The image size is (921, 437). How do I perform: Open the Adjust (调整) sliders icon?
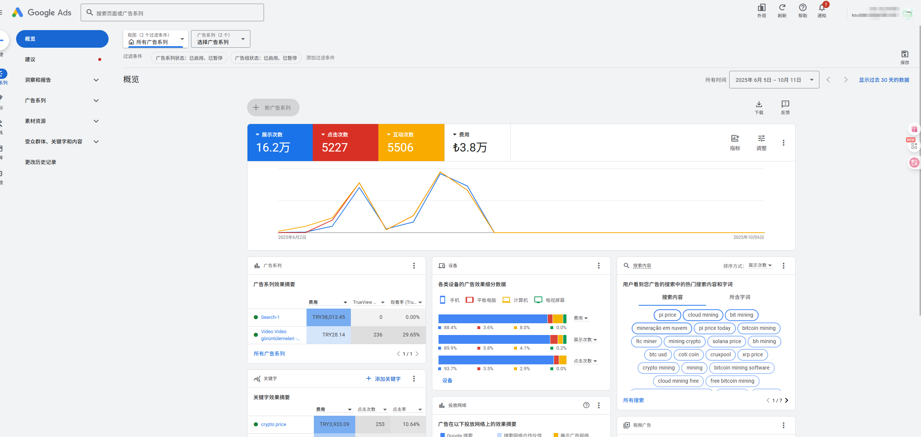pyautogui.click(x=762, y=139)
